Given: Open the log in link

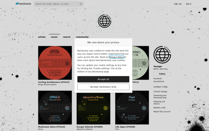Looking at the screenshot, I should click(x=188, y=4).
